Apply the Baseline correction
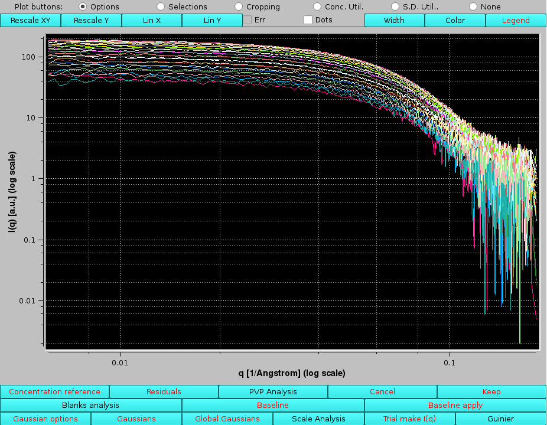This screenshot has height=425, width=547. click(x=455, y=405)
